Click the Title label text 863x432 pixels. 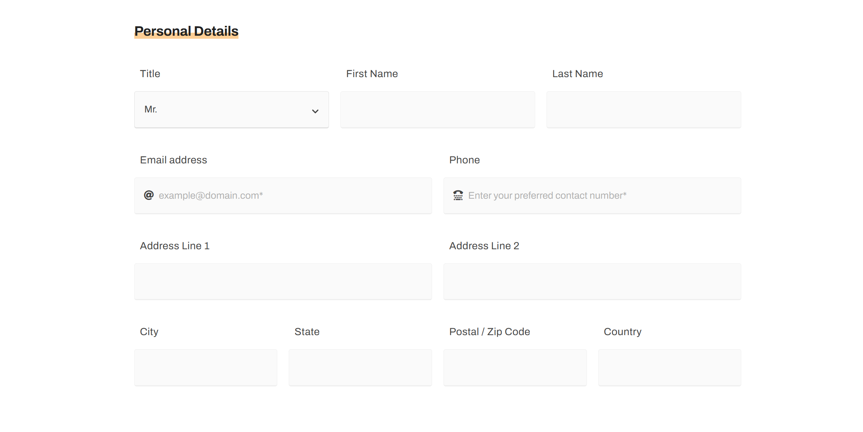click(150, 74)
